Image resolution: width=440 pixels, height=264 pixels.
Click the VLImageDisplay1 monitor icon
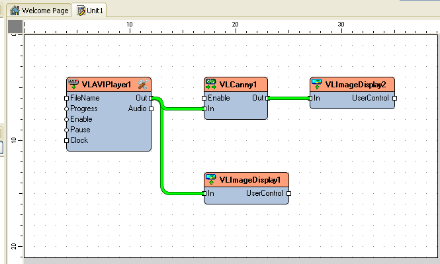click(x=211, y=179)
